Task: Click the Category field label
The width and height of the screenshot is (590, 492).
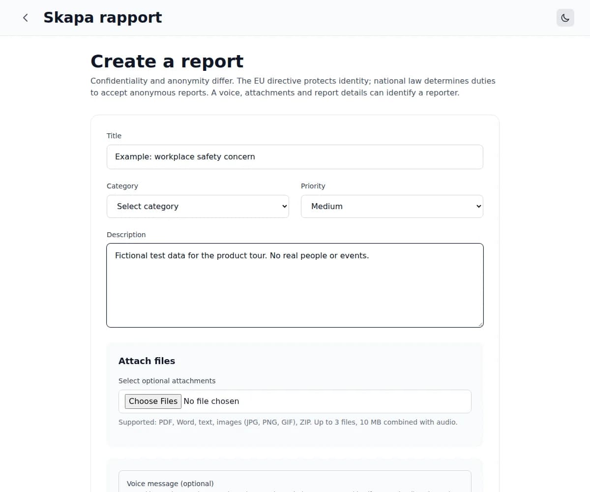Action: click(x=122, y=186)
